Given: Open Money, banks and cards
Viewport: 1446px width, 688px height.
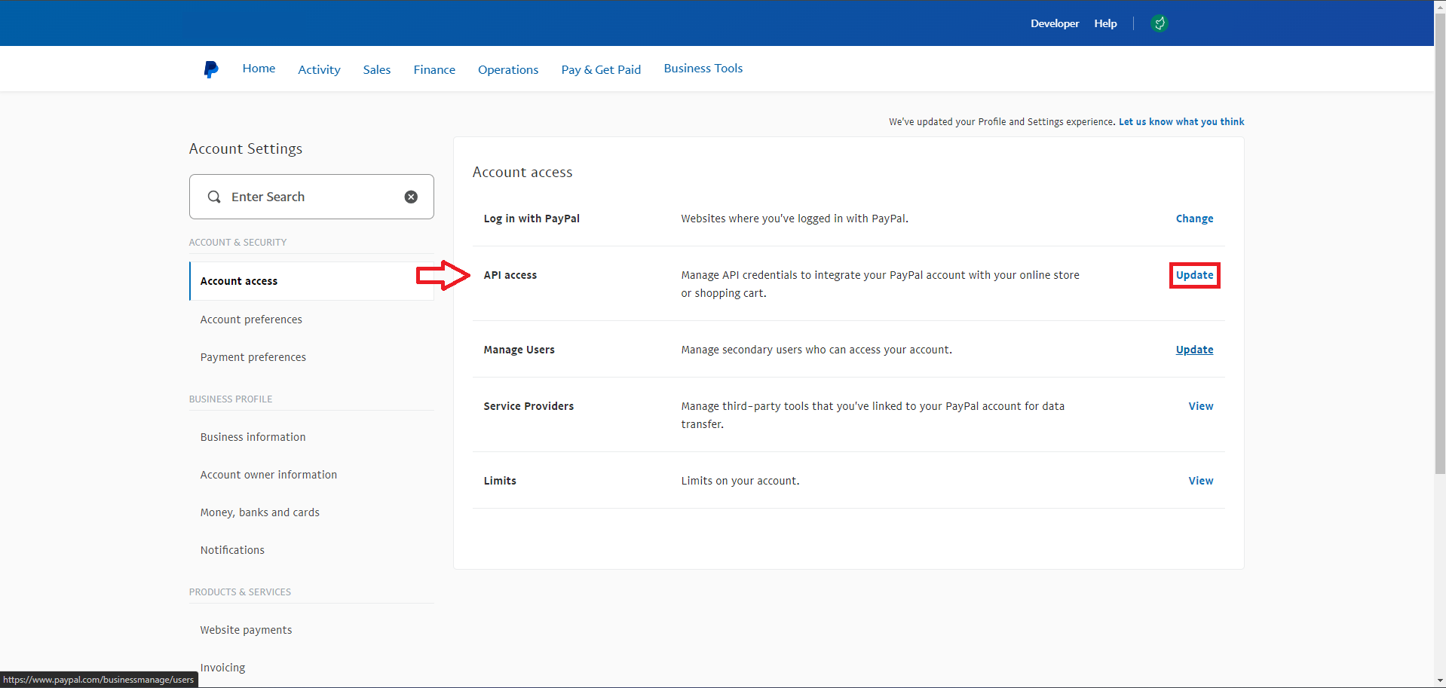Looking at the screenshot, I should click(x=260, y=512).
